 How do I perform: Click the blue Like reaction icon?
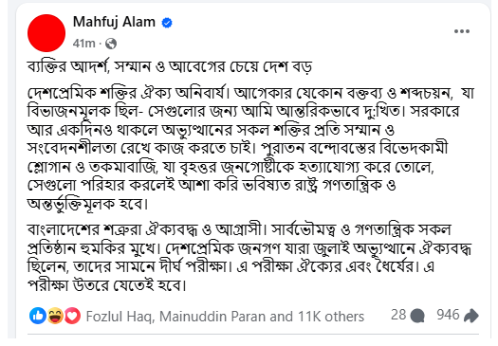click(x=38, y=316)
